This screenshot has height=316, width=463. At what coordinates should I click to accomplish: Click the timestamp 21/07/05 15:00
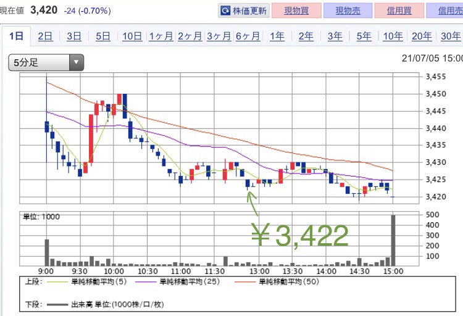click(432, 58)
